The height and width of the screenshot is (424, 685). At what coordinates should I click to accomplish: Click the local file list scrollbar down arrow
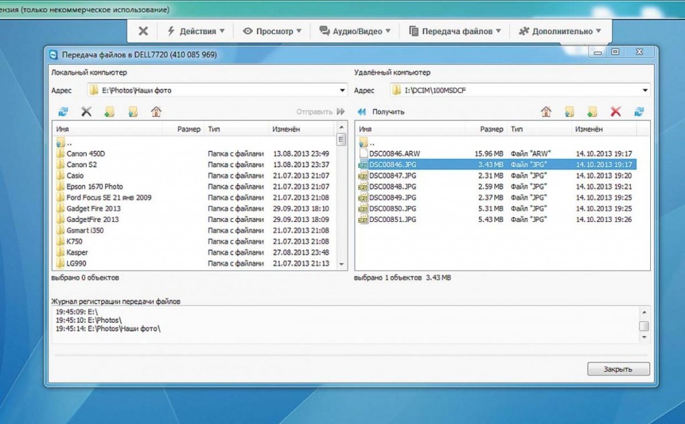[x=341, y=264]
